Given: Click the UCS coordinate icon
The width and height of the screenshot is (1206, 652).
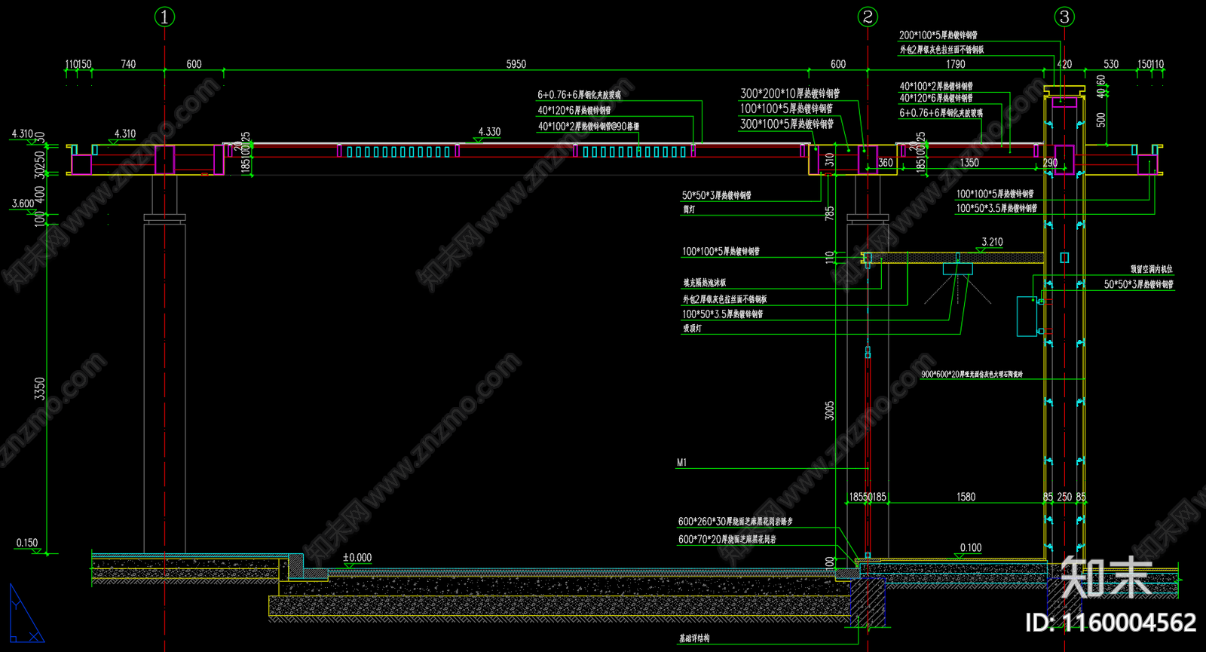Looking at the screenshot, I should (x=26, y=613).
